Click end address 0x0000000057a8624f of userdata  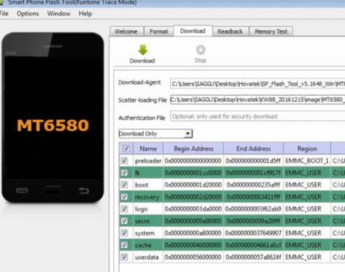253,257
